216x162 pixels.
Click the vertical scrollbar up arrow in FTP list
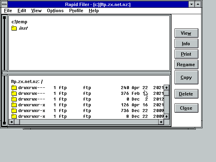[166, 88]
